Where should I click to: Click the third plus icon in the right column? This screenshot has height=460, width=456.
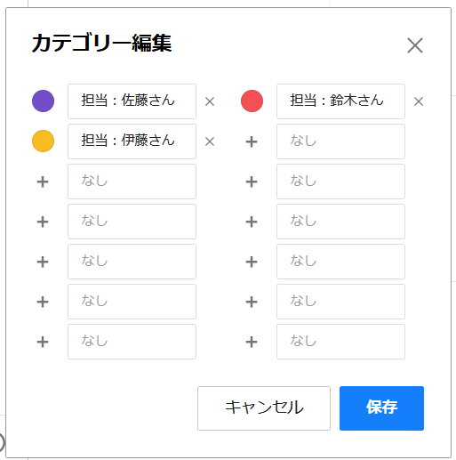click(x=252, y=222)
